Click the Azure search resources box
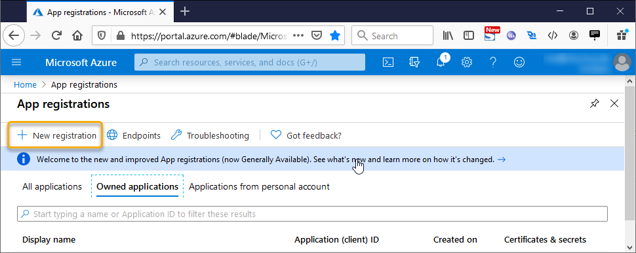Screen dimensions: 636x253 click(x=249, y=62)
